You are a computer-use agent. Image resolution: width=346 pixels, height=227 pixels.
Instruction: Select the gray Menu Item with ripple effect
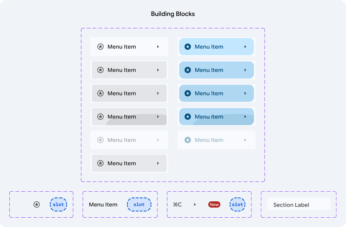(x=129, y=117)
